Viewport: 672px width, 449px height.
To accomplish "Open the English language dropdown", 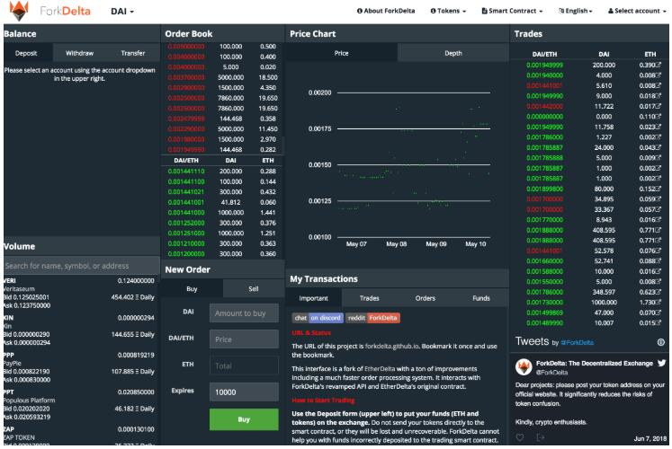I will coord(576,11).
